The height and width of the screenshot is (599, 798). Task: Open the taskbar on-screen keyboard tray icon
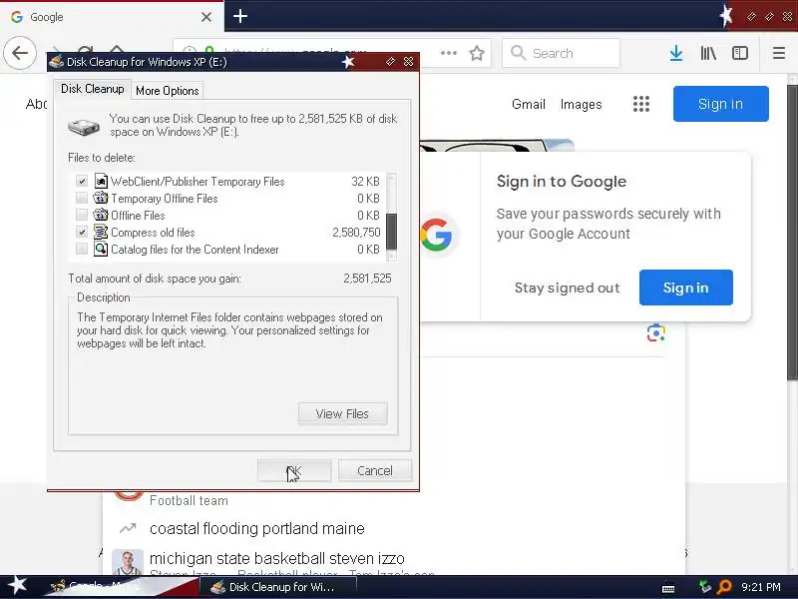pyautogui.click(x=668, y=588)
